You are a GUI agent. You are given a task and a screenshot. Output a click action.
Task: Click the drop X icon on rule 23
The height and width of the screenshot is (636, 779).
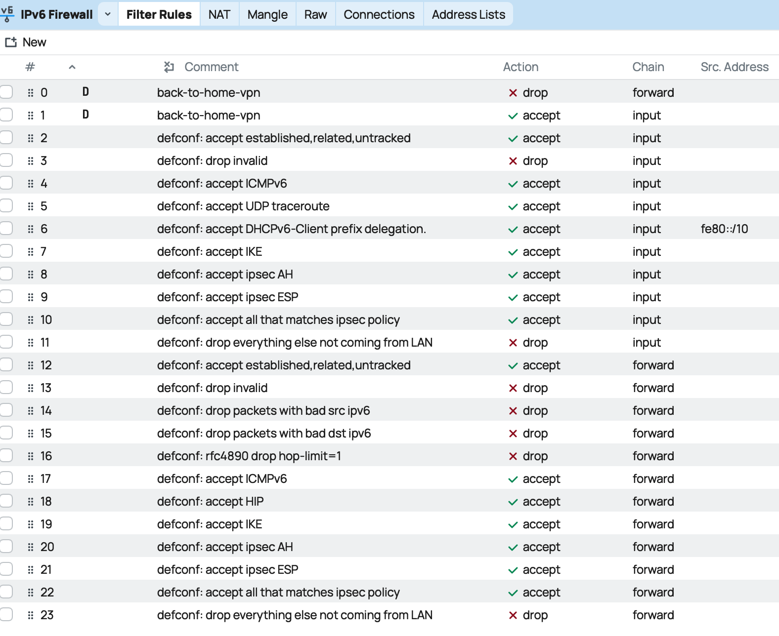tap(513, 615)
